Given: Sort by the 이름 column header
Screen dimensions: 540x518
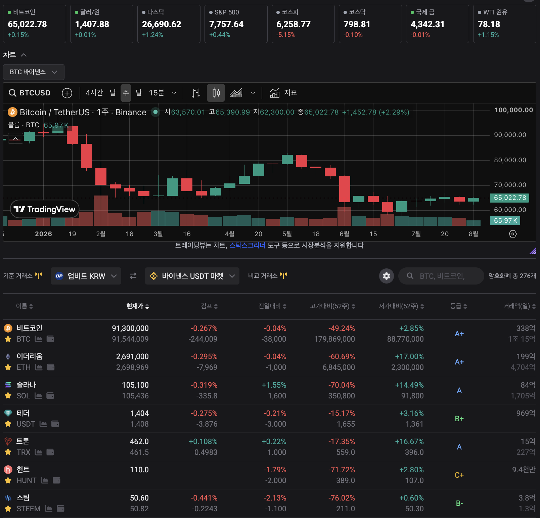Looking at the screenshot, I should pos(25,306).
